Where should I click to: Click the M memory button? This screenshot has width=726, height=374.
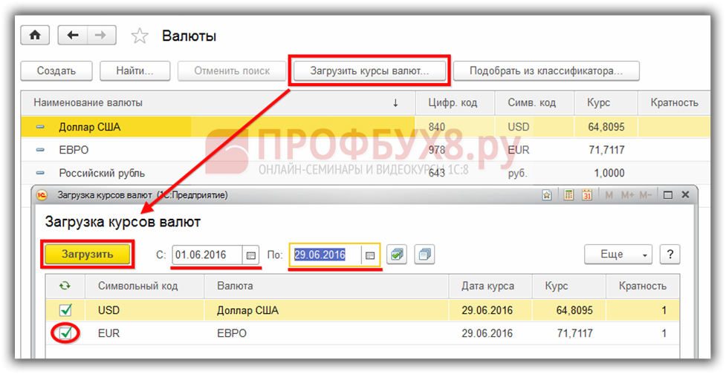click(609, 195)
